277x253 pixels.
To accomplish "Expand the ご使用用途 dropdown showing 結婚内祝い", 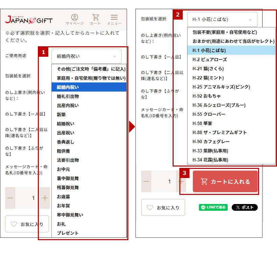I will click(86, 56).
